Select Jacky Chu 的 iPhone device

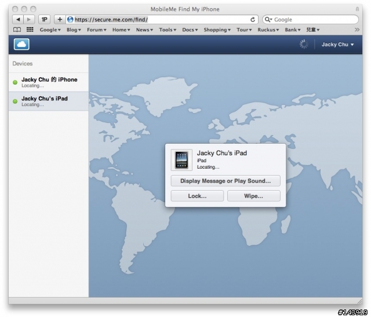pos(49,82)
